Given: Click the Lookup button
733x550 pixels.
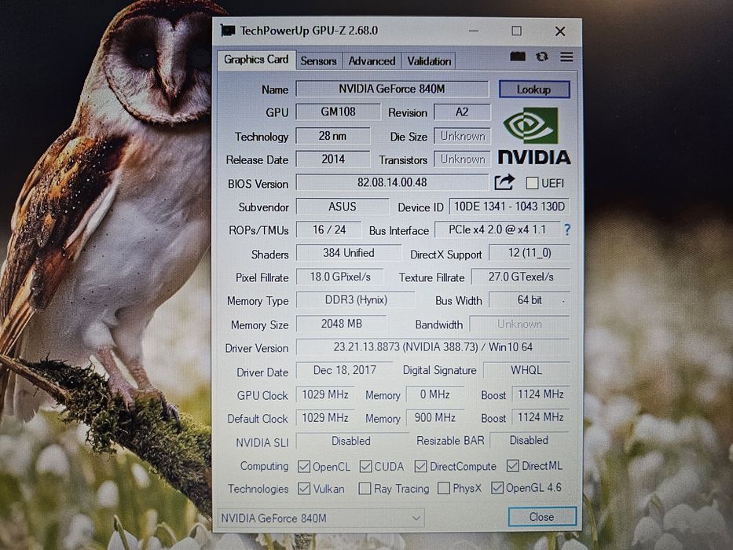Looking at the screenshot, I should pos(534,90).
